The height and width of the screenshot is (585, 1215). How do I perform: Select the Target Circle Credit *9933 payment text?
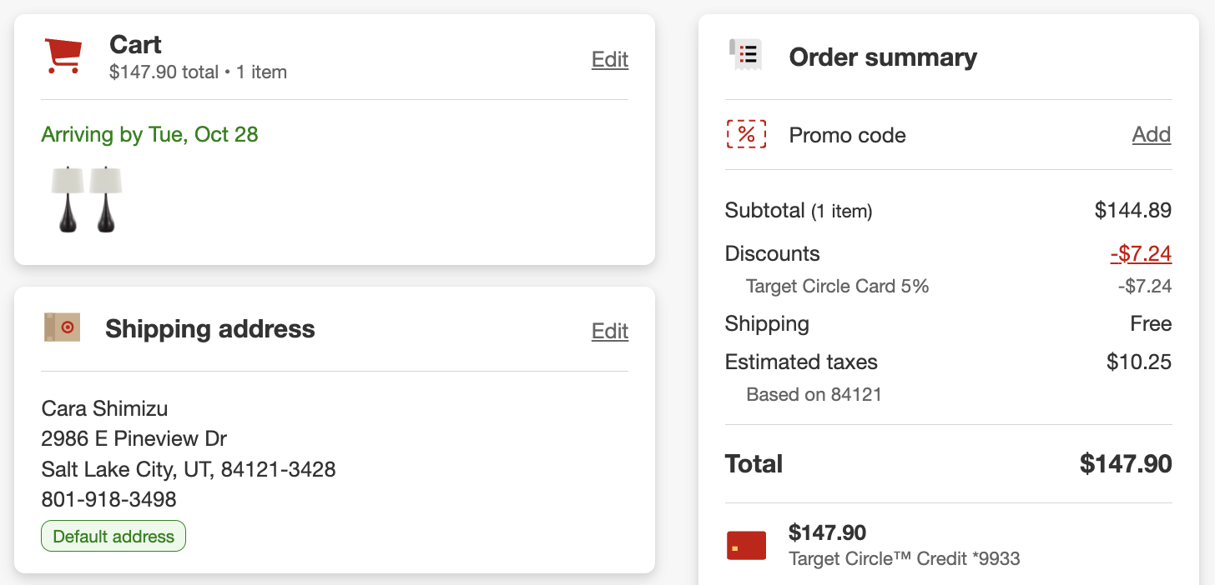pyautogui.click(x=904, y=558)
